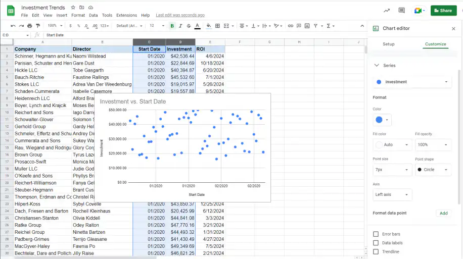Viewport: 463px width, 259px height.
Task: Open the functions sigma menu
Action: pos(331,26)
